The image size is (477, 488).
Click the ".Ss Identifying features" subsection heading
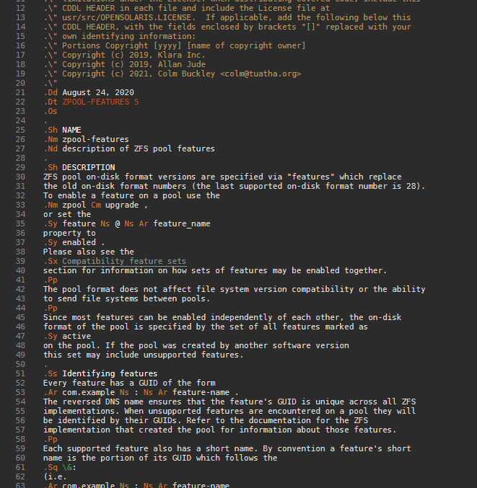click(100, 373)
